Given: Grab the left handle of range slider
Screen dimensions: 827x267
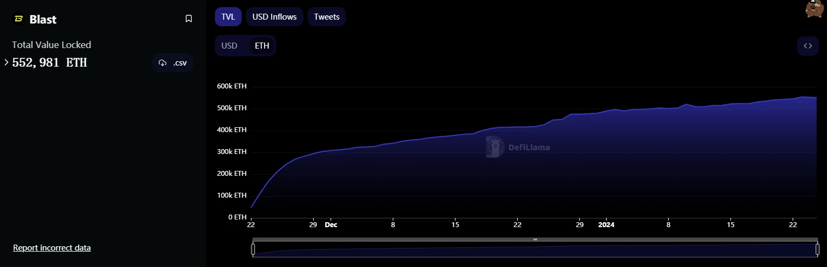Looking at the screenshot, I should (x=253, y=250).
